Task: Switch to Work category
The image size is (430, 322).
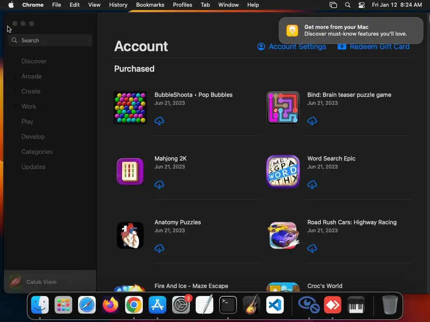Action: 29,106
